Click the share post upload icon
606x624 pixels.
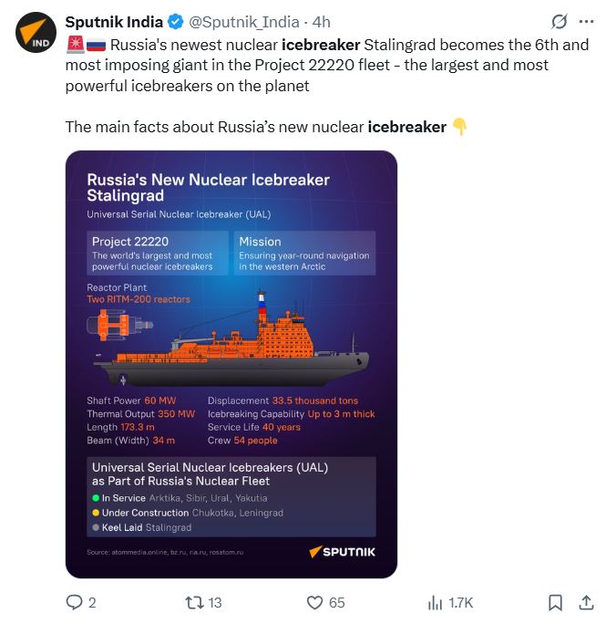585,602
